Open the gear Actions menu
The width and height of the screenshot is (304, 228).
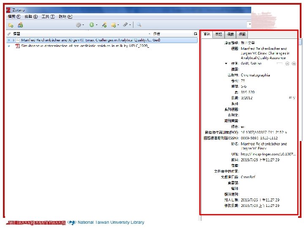(x=79, y=25)
